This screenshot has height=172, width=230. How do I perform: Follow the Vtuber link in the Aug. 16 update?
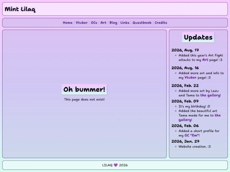(x=190, y=78)
